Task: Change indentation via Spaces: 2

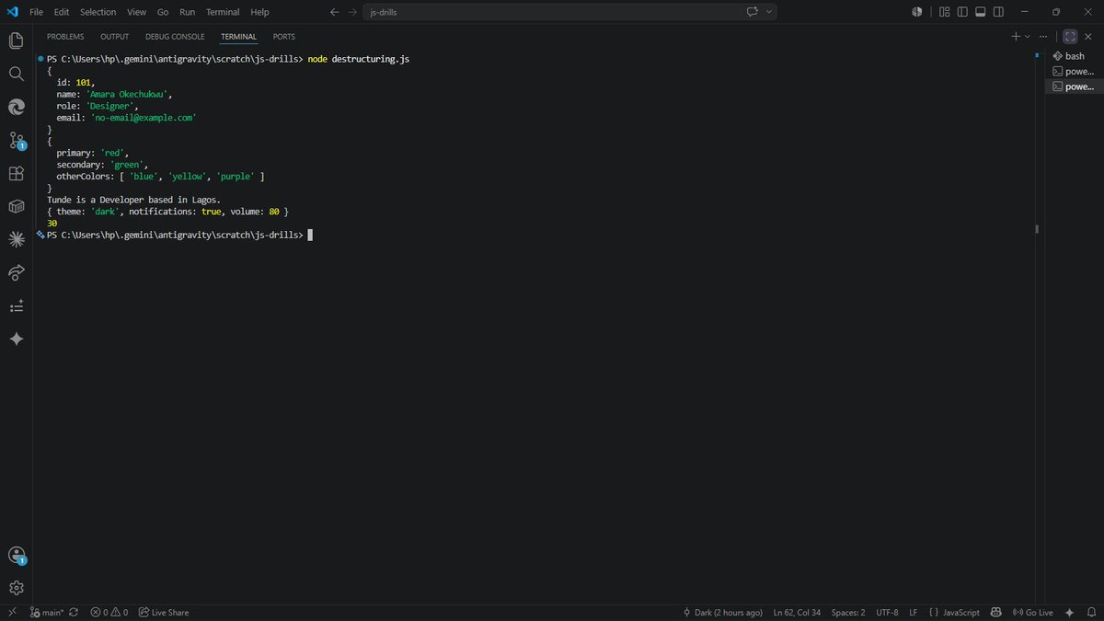Action: (x=847, y=612)
